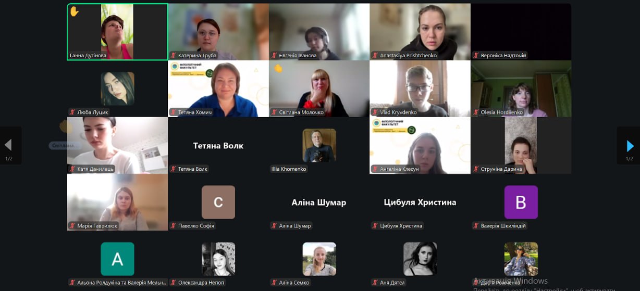Screen dimensions: 640x291
Task: Select Павелко Софія avatar with letter C
Action: 218,202
